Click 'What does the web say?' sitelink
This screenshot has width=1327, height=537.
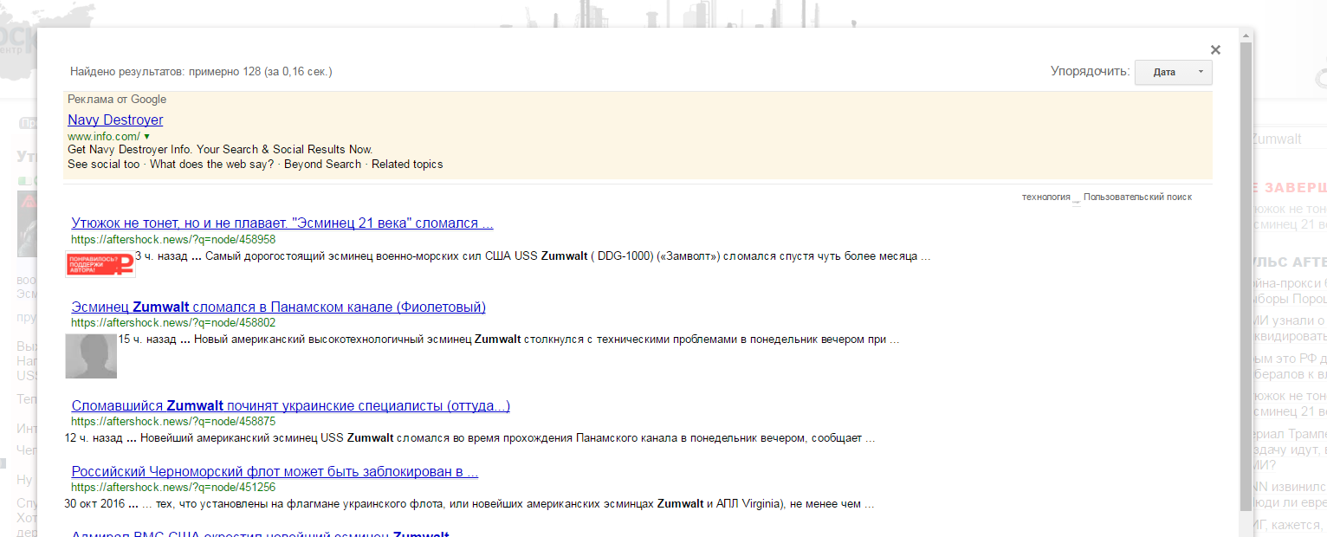(211, 164)
